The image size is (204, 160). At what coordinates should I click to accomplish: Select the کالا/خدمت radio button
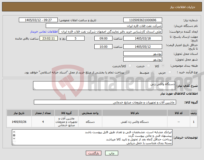(x=130, y=66)
